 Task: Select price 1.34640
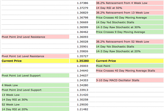pyautogui.click(x=82, y=71)
